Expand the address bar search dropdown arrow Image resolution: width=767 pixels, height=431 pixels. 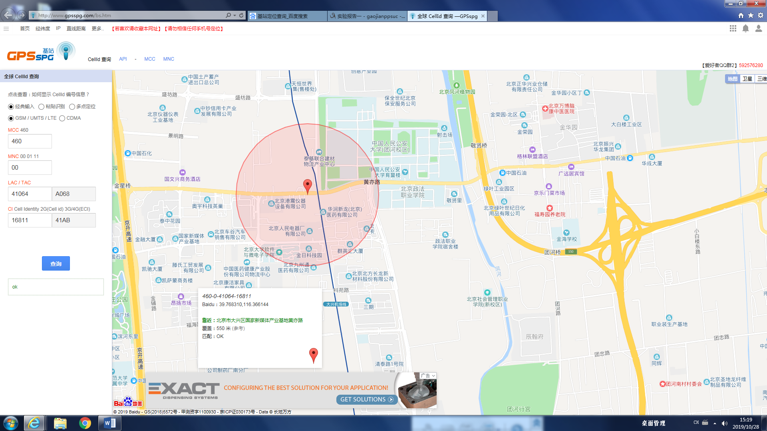click(234, 16)
